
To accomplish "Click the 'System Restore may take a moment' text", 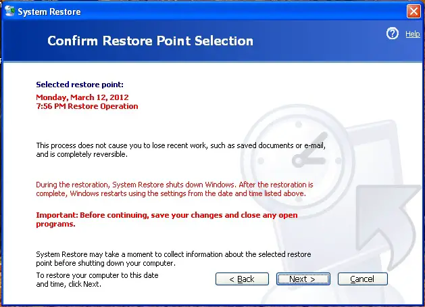I will [x=174, y=259].
